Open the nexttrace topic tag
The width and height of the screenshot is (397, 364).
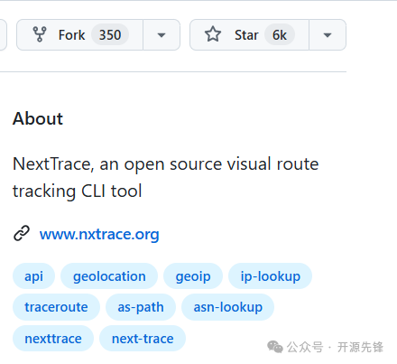pos(53,339)
